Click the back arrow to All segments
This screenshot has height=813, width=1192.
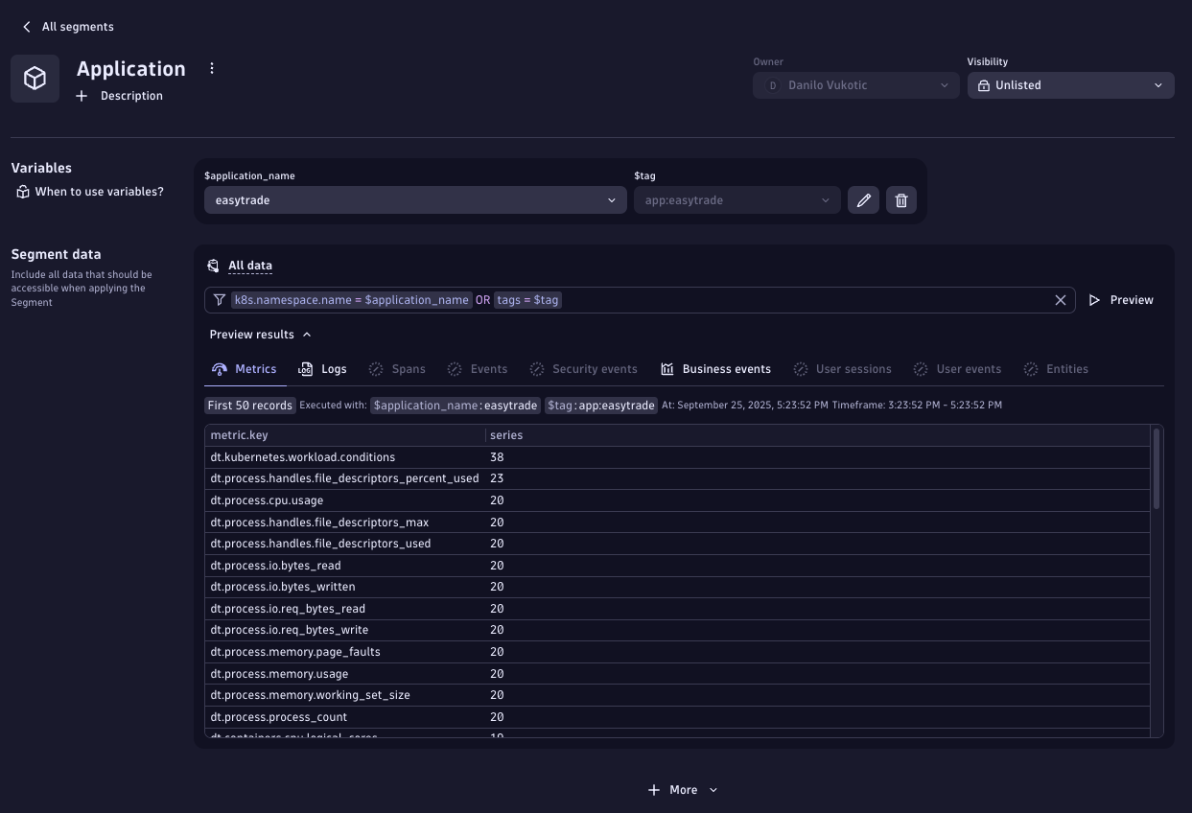click(27, 27)
